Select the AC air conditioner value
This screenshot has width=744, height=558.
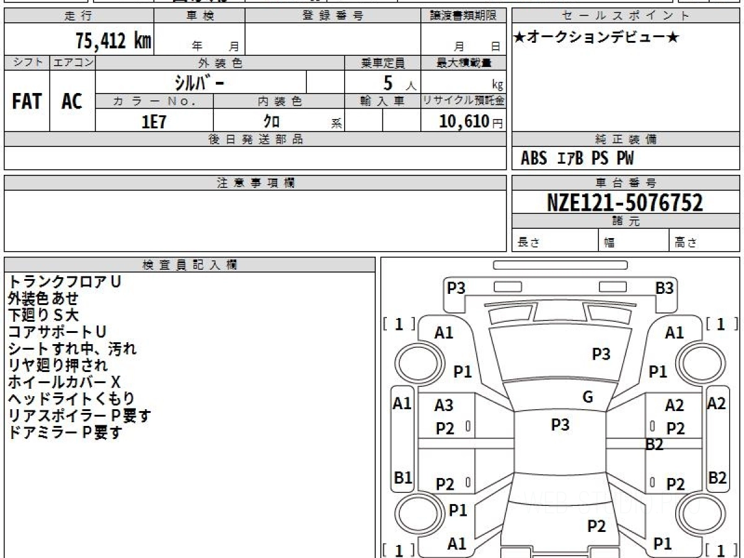tap(72, 101)
